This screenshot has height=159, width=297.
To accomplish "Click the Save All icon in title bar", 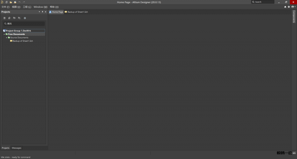I will [6, 2].
